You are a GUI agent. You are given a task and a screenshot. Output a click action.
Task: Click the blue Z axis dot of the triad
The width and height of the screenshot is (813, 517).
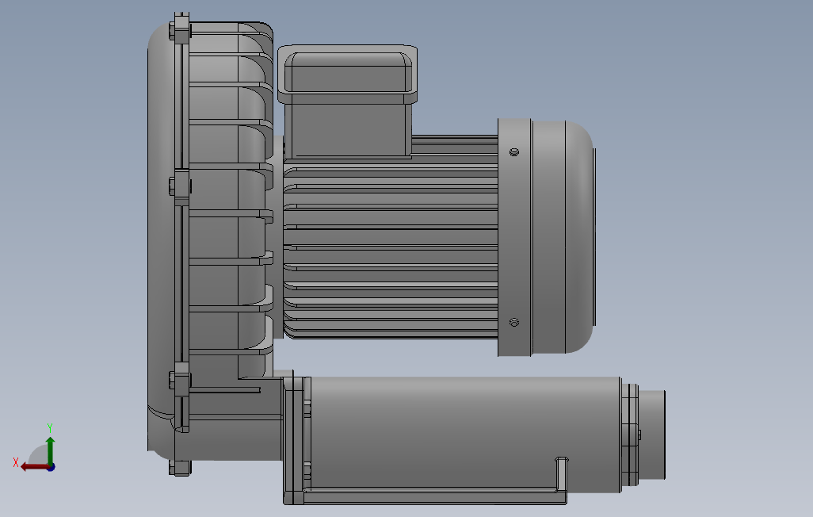(x=52, y=468)
